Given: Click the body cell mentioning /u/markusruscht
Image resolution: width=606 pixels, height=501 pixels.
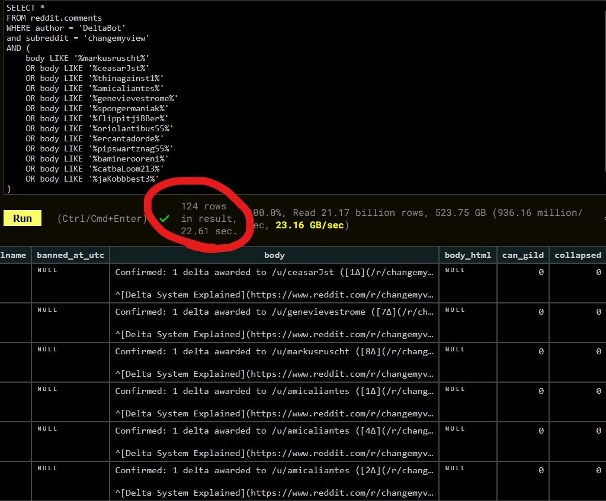Looking at the screenshot, I should click(274, 363).
